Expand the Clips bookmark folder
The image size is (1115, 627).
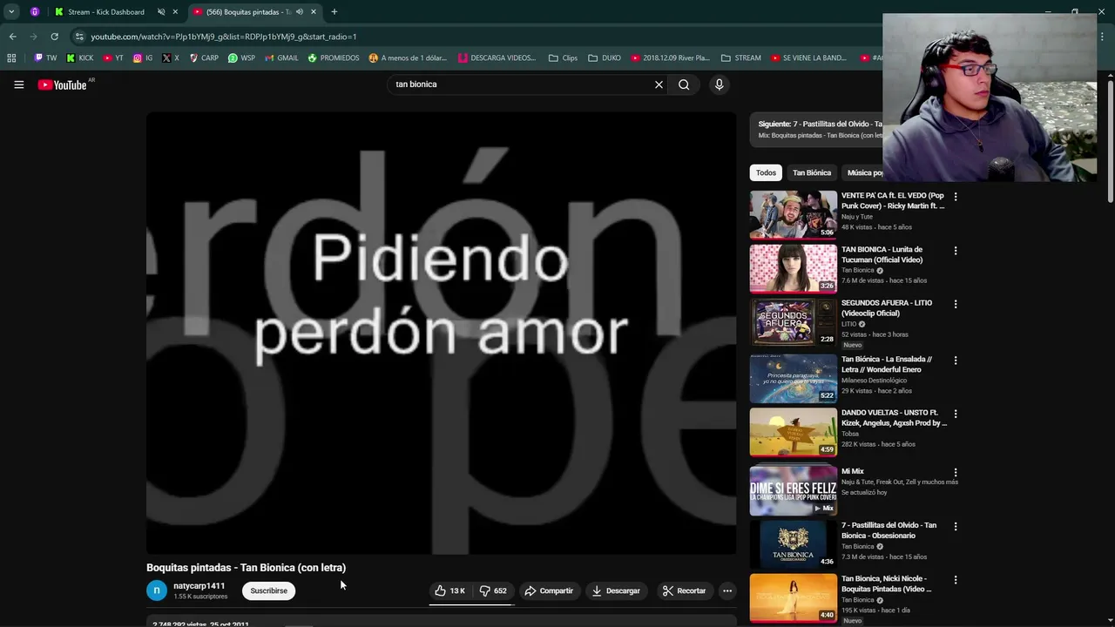(x=563, y=58)
